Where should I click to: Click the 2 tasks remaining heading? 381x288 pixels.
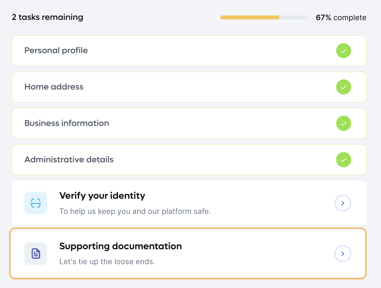pyautogui.click(x=47, y=17)
